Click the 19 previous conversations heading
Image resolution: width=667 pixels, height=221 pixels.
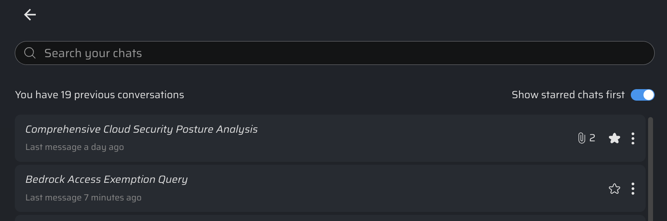click(x=100, y=95)
